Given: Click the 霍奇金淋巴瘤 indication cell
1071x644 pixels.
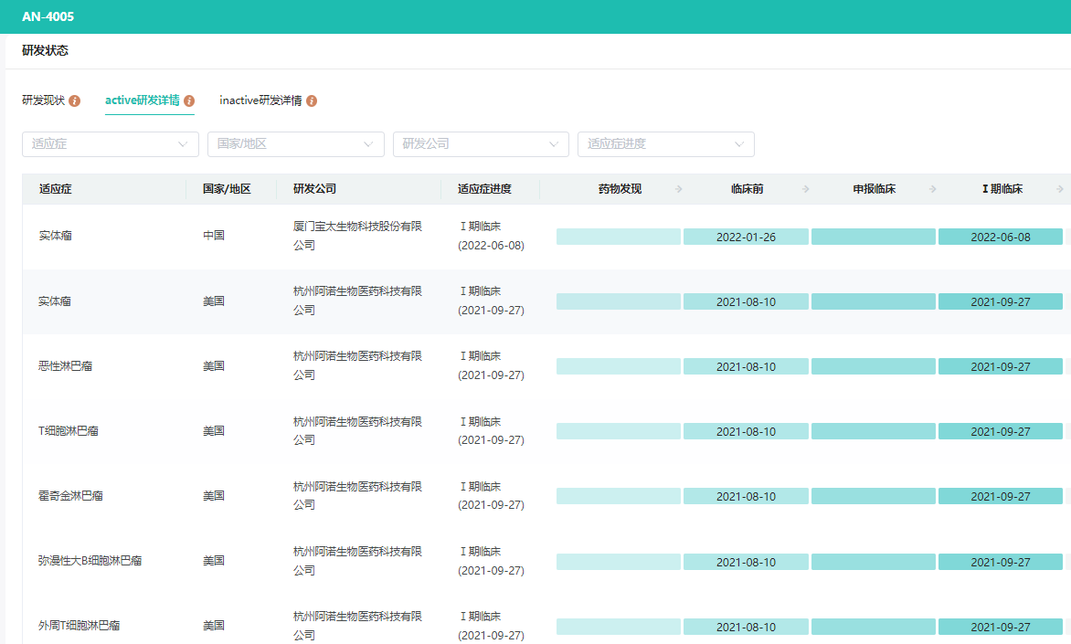Looking at the screenshot, I should tap(70, 496).
